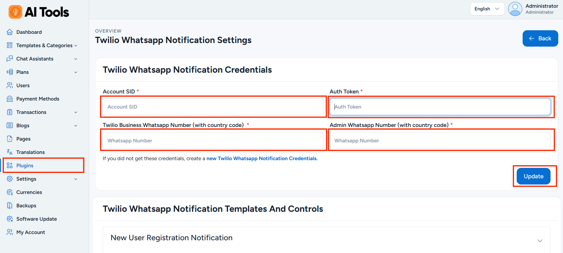The width and height of the screenshot is (563, 253).
Task: Click the Plans coins icon
Action: [10, 72]
